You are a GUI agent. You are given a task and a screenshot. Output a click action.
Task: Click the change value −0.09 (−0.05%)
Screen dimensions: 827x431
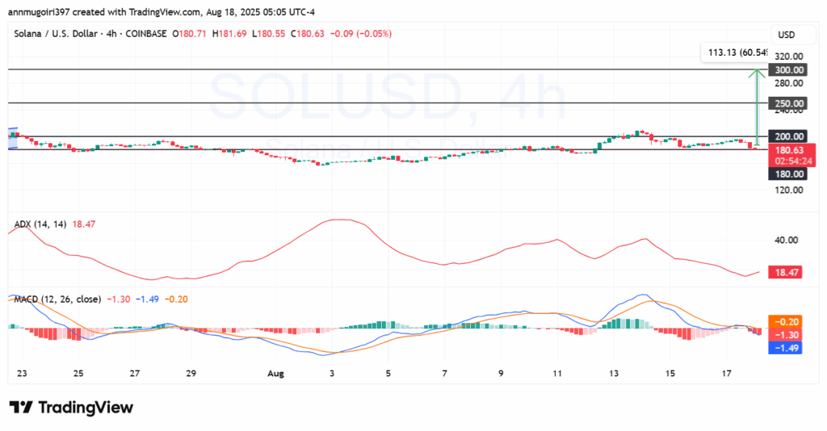pyautogui.click(x=361, y=34)
